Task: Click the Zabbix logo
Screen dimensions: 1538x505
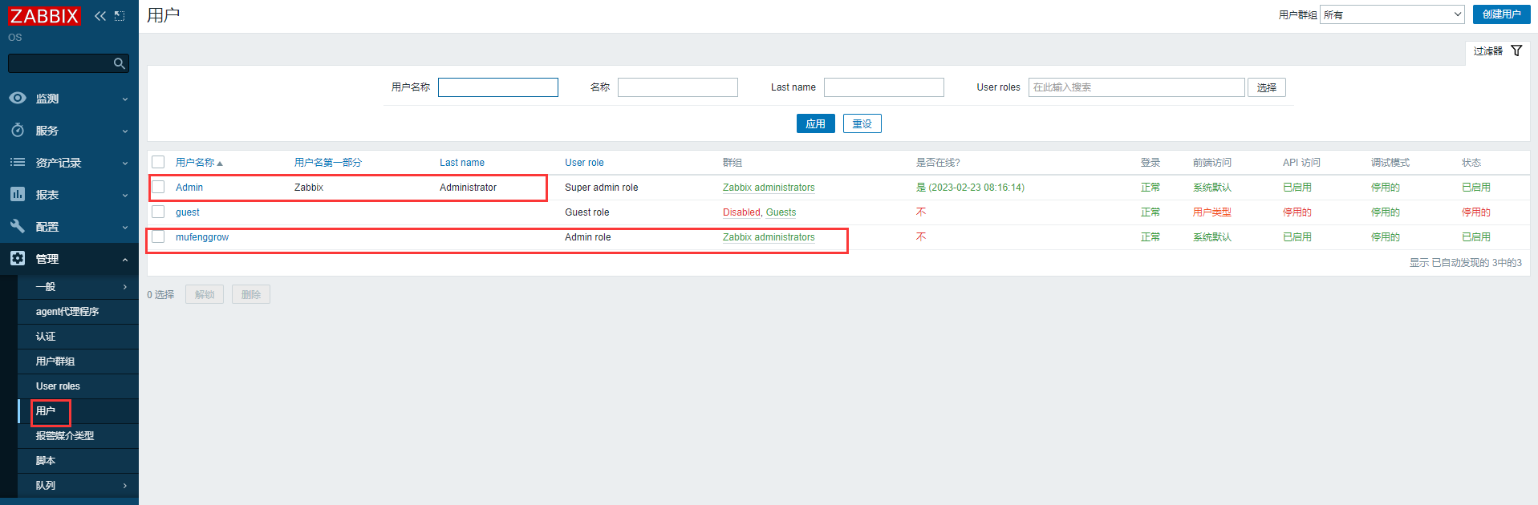Action: click(44, 15)
